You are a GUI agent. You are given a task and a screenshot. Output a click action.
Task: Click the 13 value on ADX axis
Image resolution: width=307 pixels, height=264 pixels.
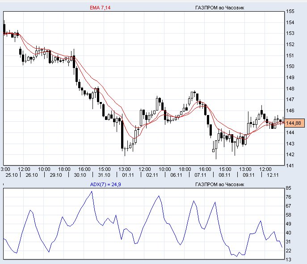click(x=289, y=260)
